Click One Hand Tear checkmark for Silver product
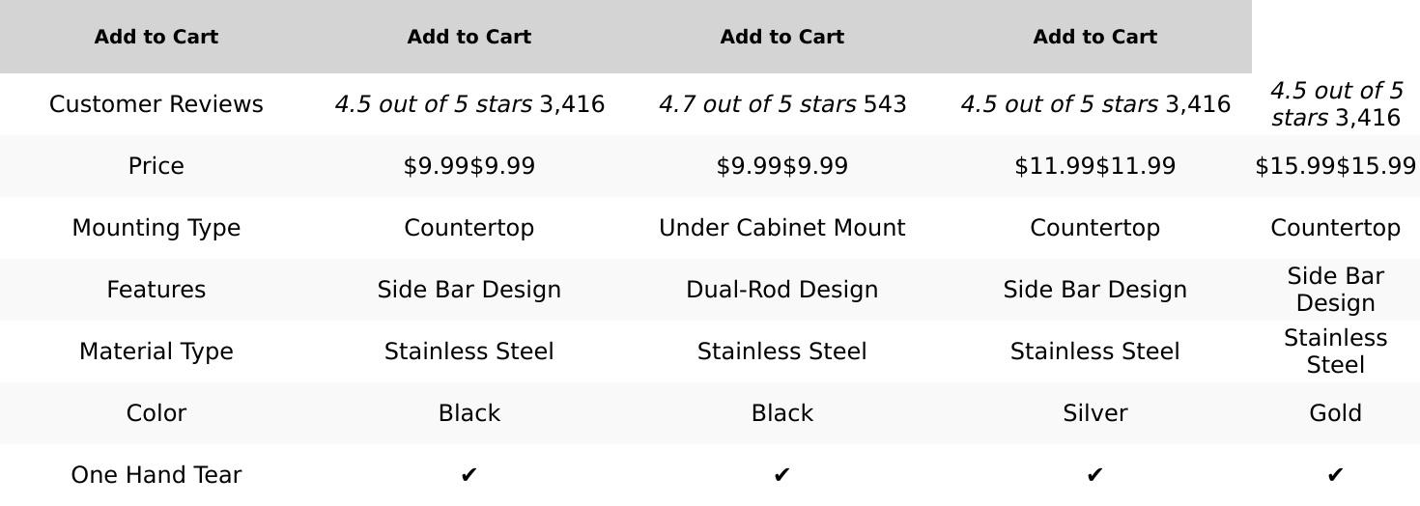1420x506 pixels. [1094, 475]
